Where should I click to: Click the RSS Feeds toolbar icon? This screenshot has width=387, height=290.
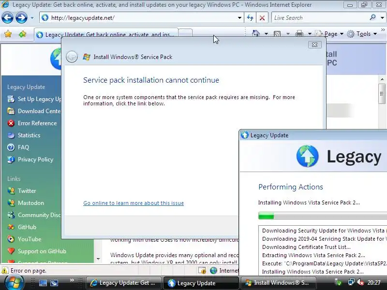click(x=277, y=34)
